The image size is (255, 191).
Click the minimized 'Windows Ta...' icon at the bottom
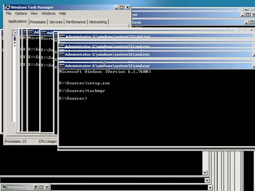tap(4, 187)
